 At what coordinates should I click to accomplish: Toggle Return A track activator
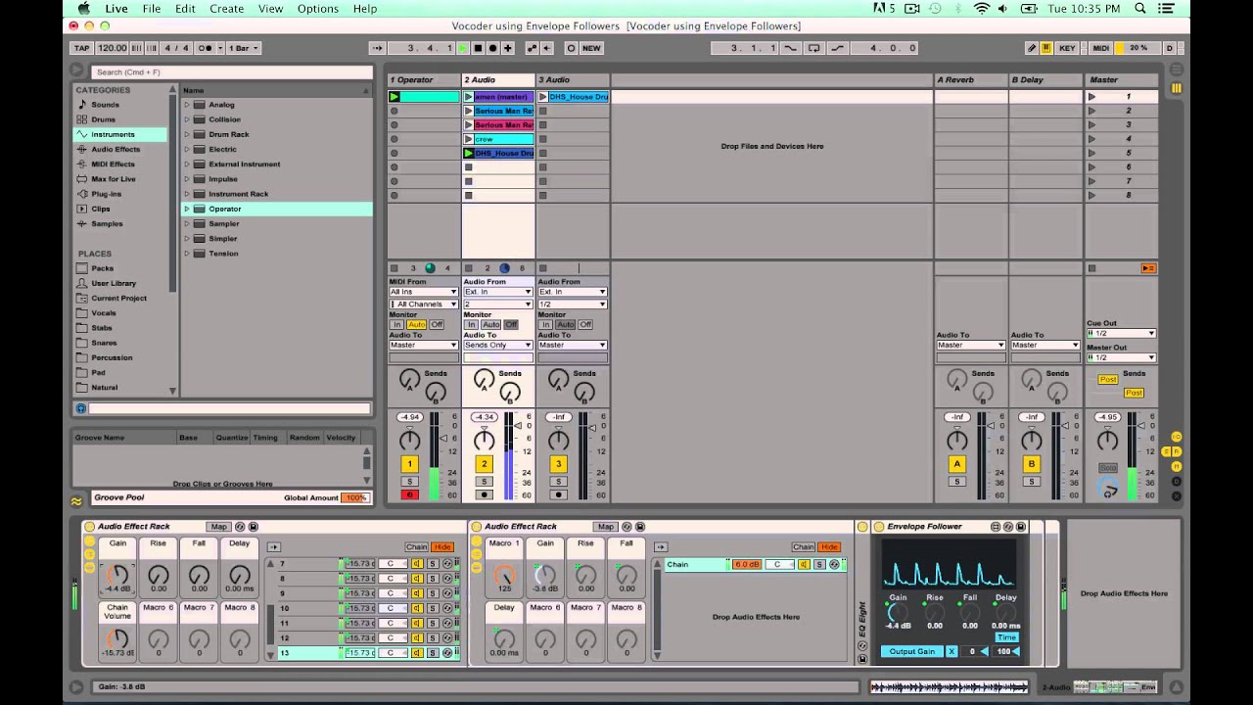click(x=957, y=464)
